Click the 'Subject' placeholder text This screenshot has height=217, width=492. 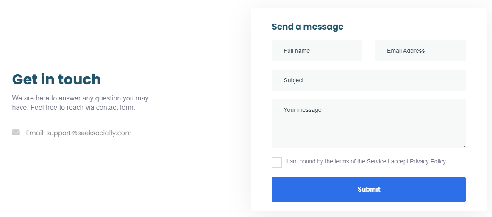pos(294,80)
